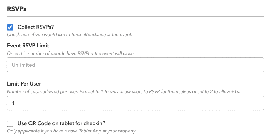This screenshot has width=273, height=137.
Task: Click the spots allowed per user description
Action: tap(123, 92)
